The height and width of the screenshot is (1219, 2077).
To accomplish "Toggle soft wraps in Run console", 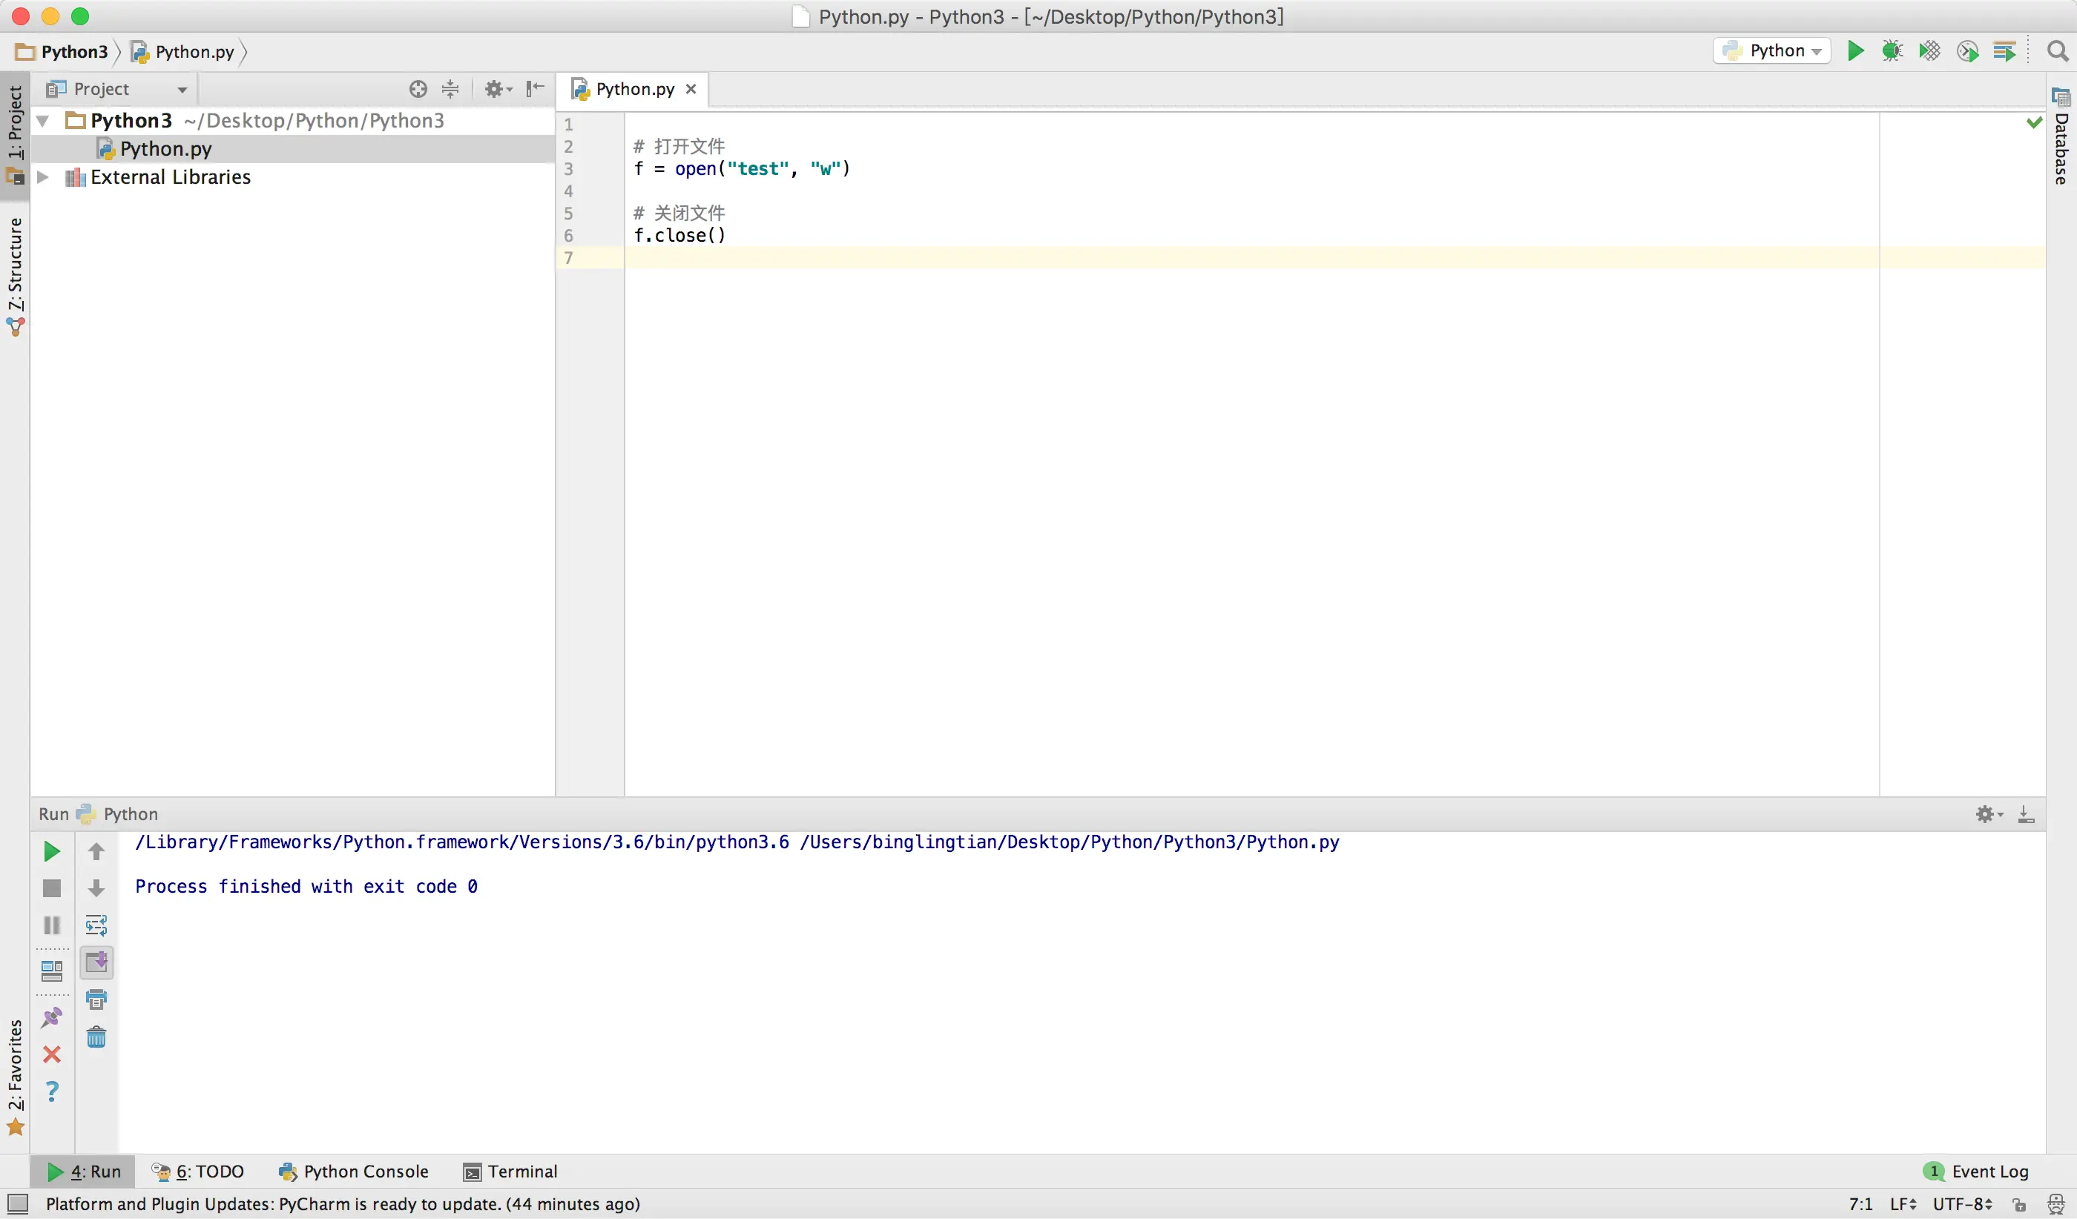I will [96, 925].
